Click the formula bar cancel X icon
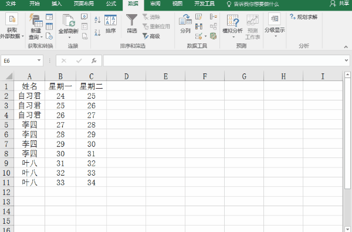352x232 pixels. pos(64,60)
